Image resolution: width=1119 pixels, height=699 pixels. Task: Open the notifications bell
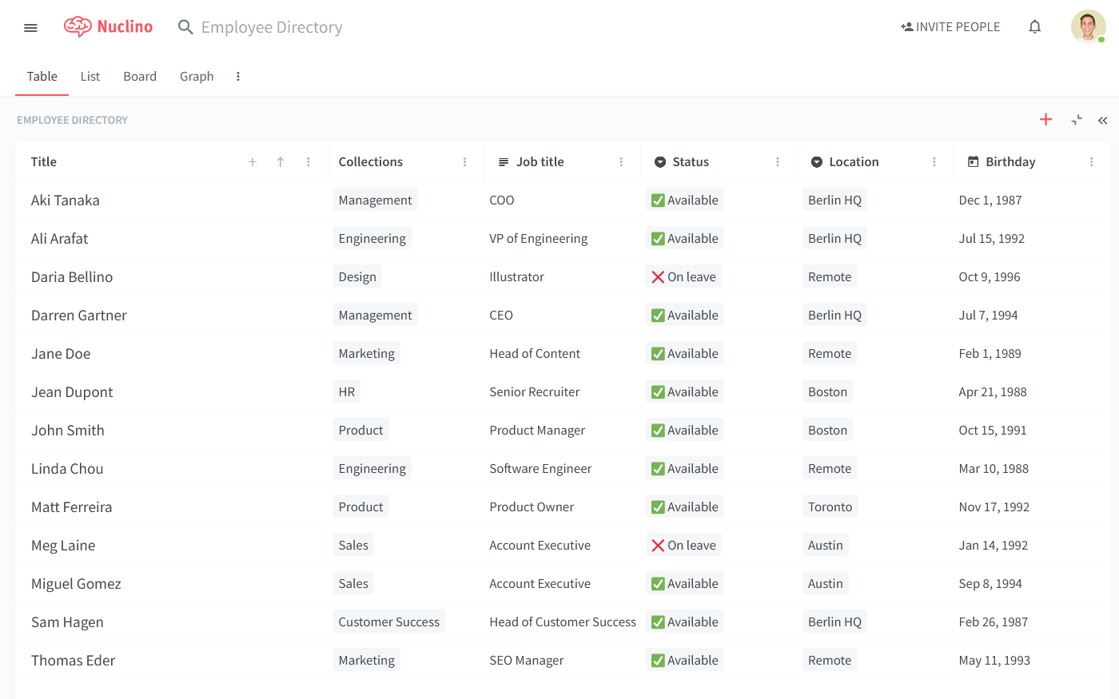point(1034,27)
